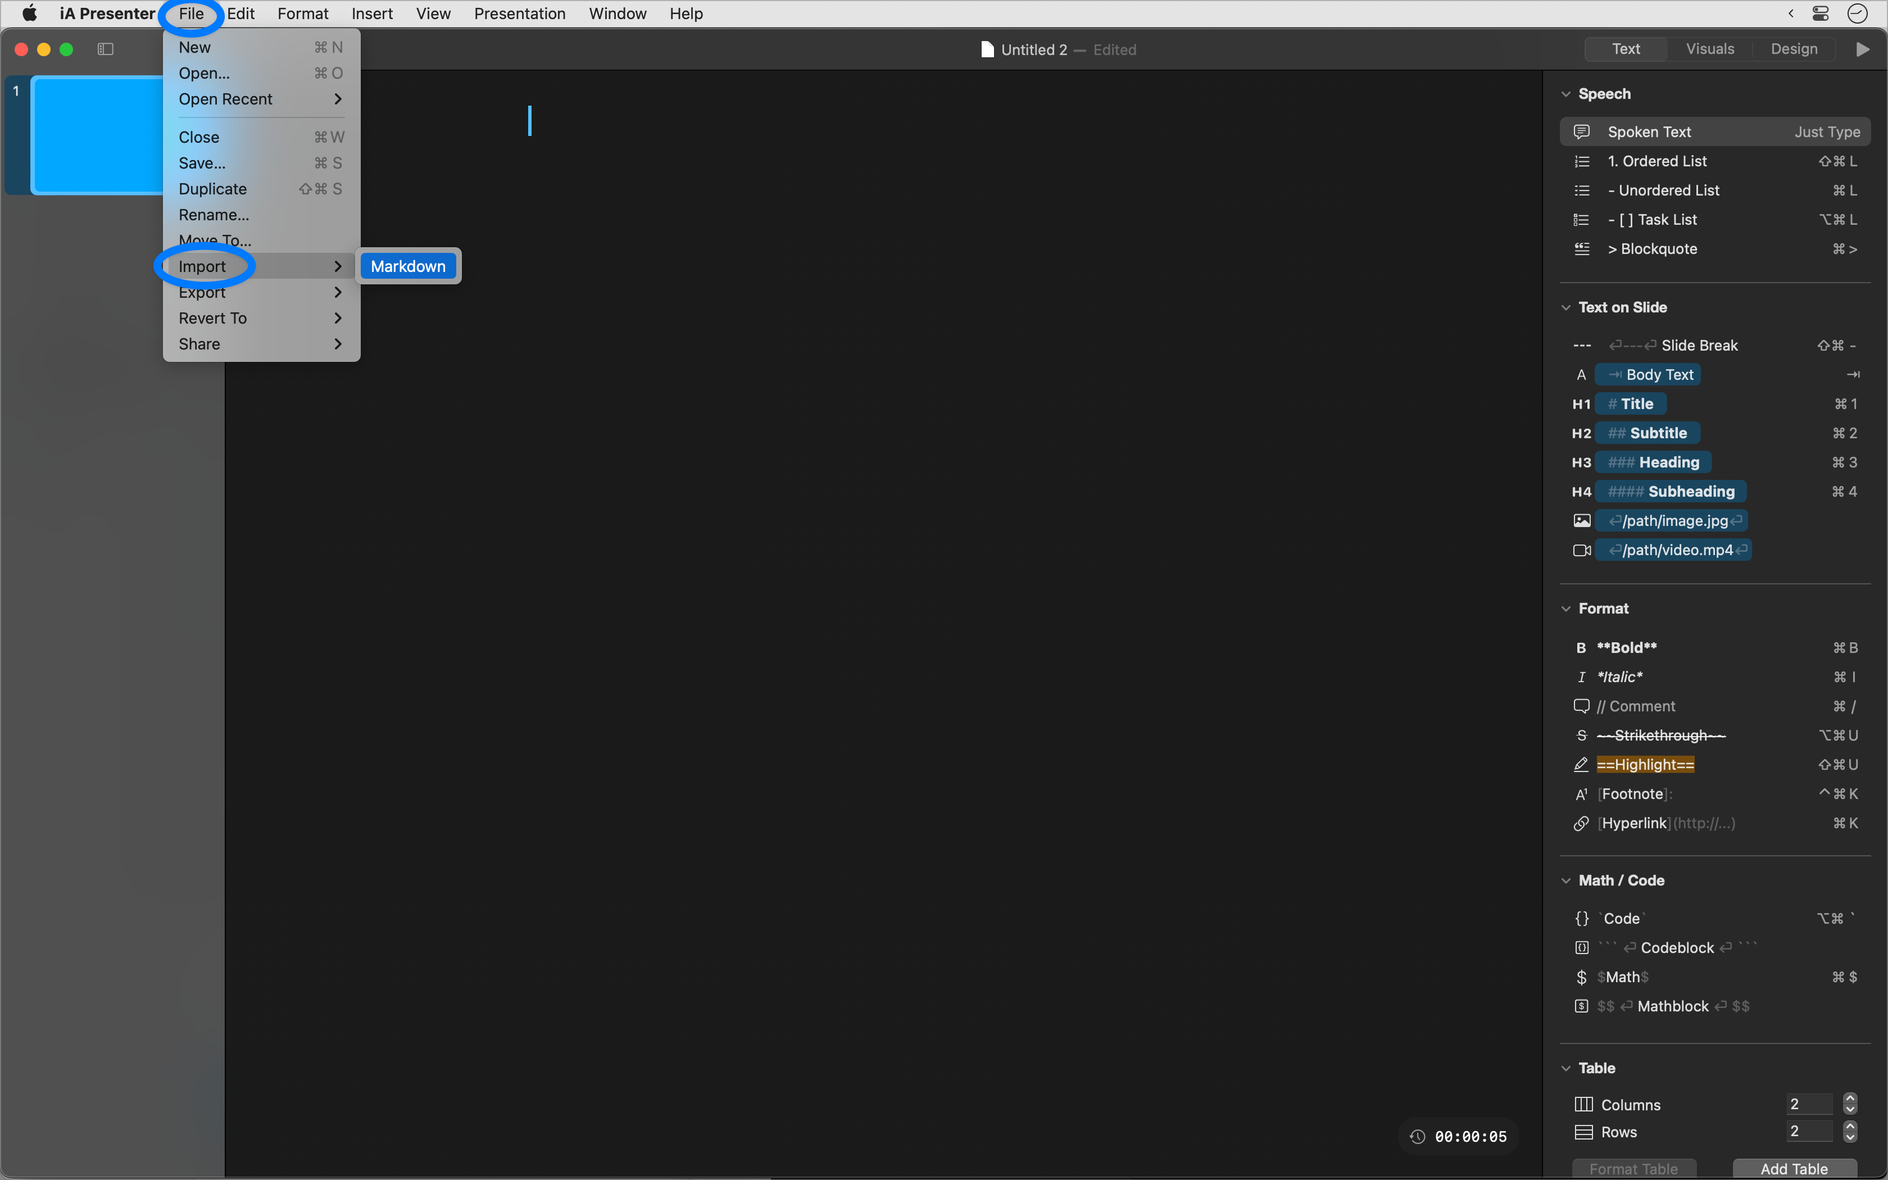Open Control Center in menu bar
The image size is (1888, 1180).
click(x=1820, y=13)
